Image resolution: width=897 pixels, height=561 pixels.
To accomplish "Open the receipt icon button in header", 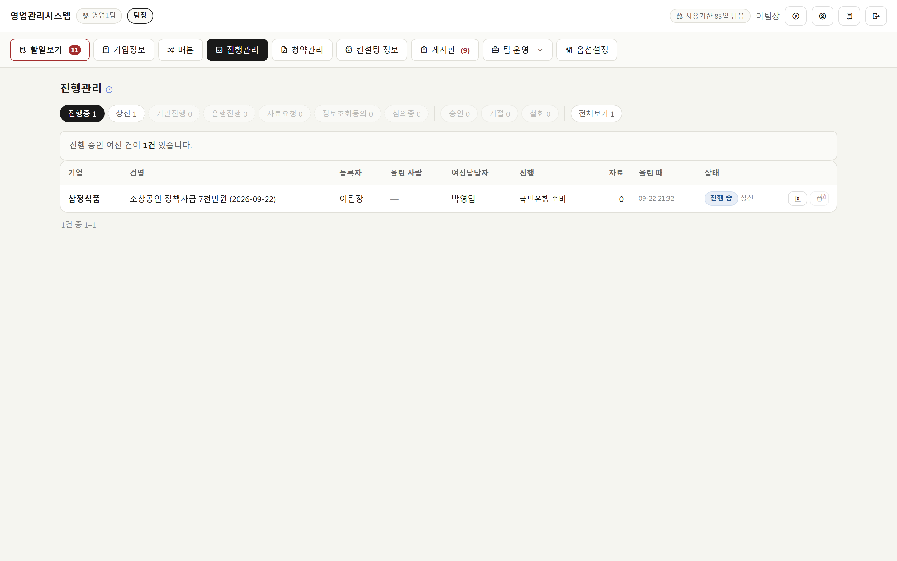I will (x=849, y=16).
